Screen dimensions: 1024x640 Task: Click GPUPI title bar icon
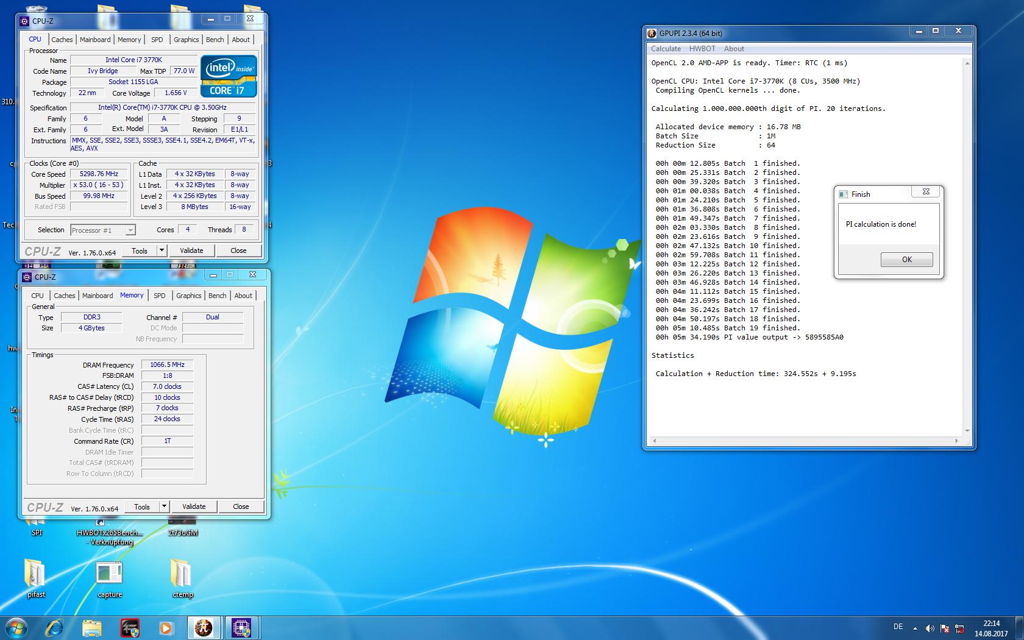point(652,34)
